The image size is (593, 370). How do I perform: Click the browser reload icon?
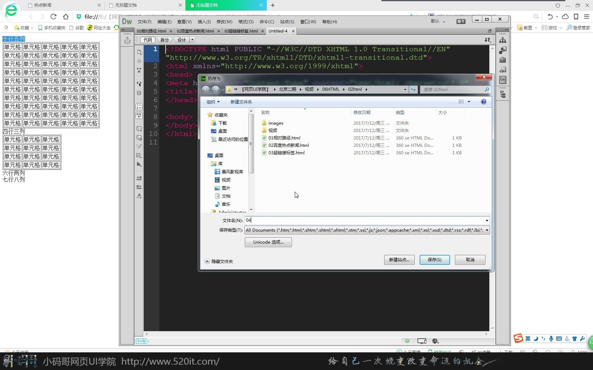[53, 17]
